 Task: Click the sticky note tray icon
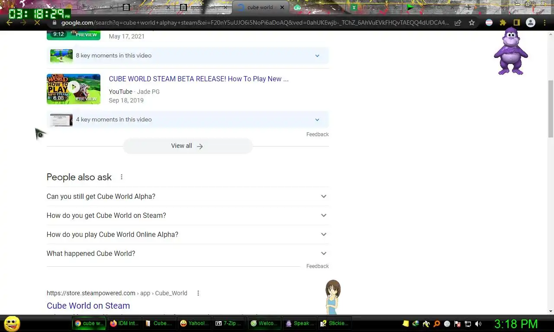coord(406,323)
